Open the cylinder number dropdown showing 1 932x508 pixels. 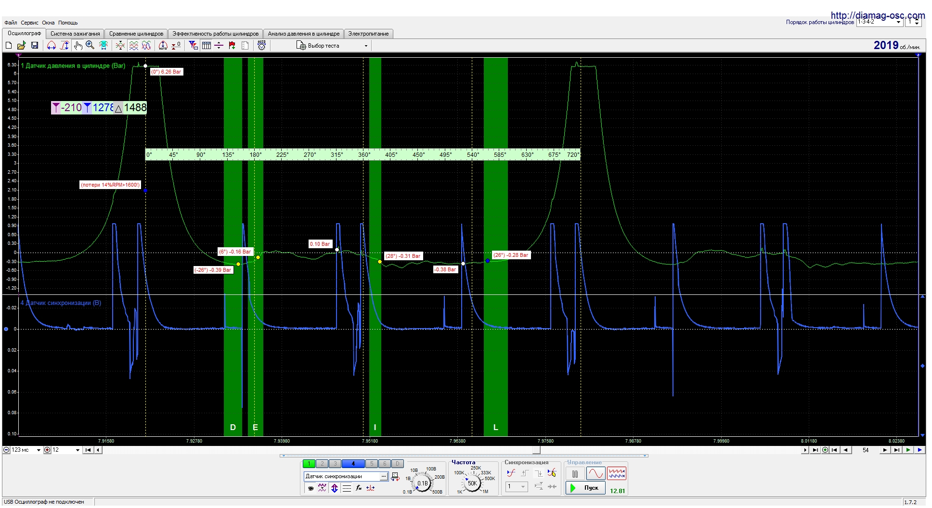[914, 22]
